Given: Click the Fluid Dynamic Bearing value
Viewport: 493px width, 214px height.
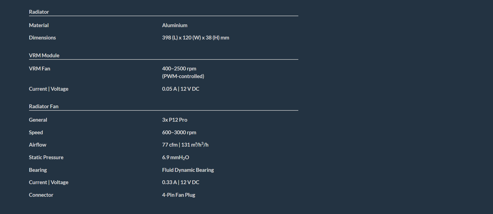Looking at the screenshot, I should click(188, 170).
